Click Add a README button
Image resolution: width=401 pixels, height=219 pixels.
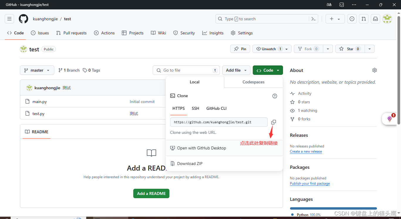click(151, 193)
